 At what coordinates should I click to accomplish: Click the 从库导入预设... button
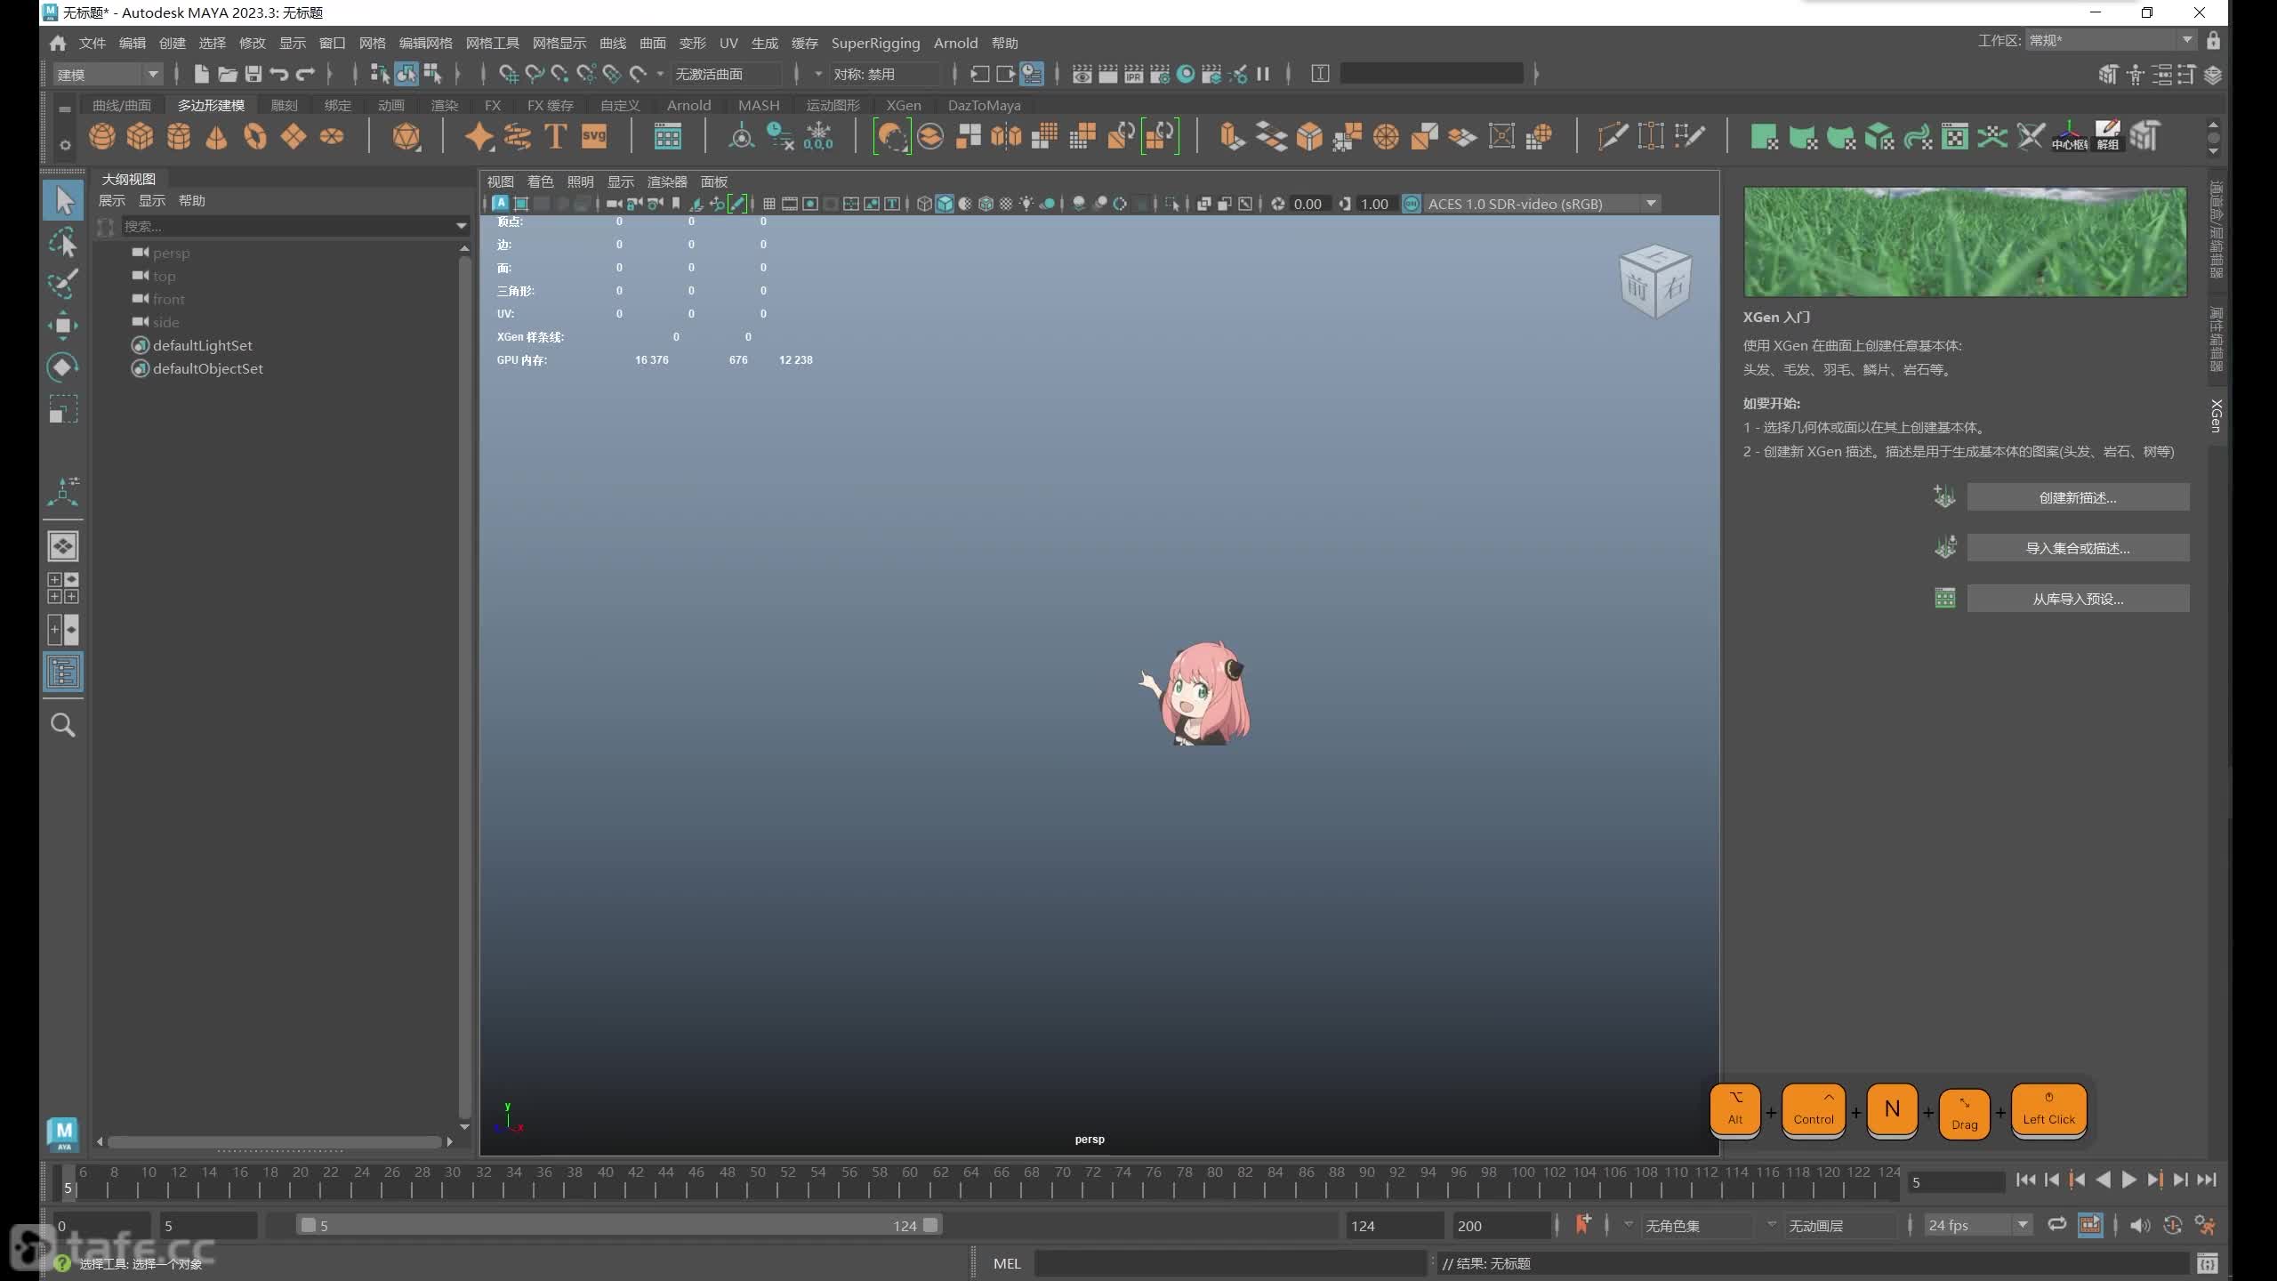click(x=2078, y=599)
